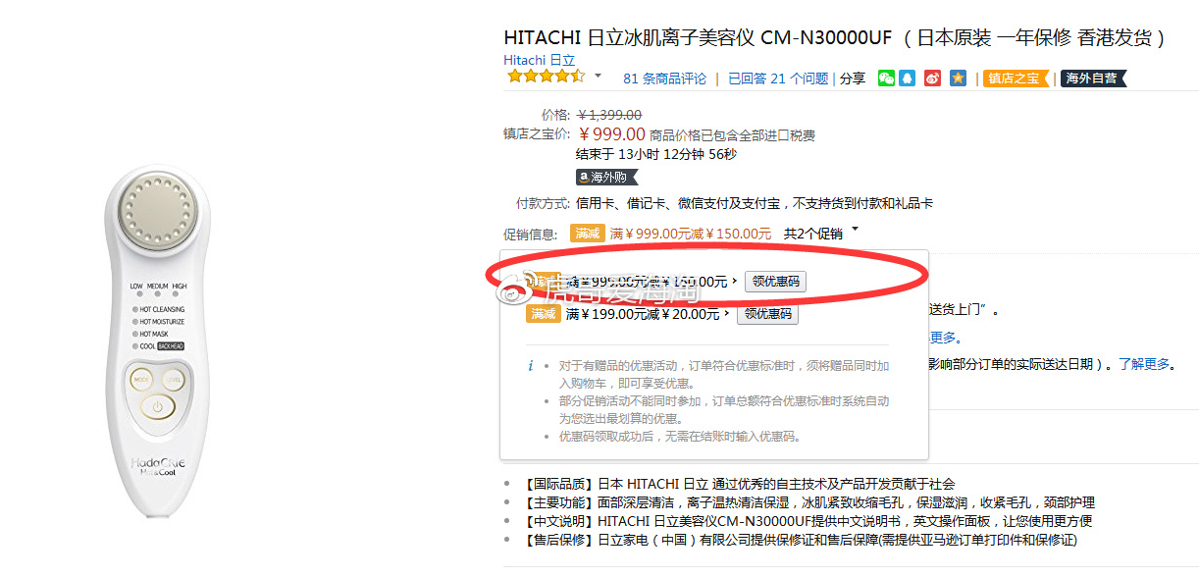Viewport: 1199px width, 577px height.
Task: Click the 优惠码领取成功后 popup note
Action: pos(679,437)
